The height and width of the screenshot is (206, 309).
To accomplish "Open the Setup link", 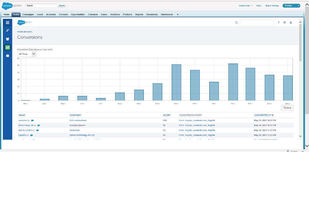I will [259, 6].
